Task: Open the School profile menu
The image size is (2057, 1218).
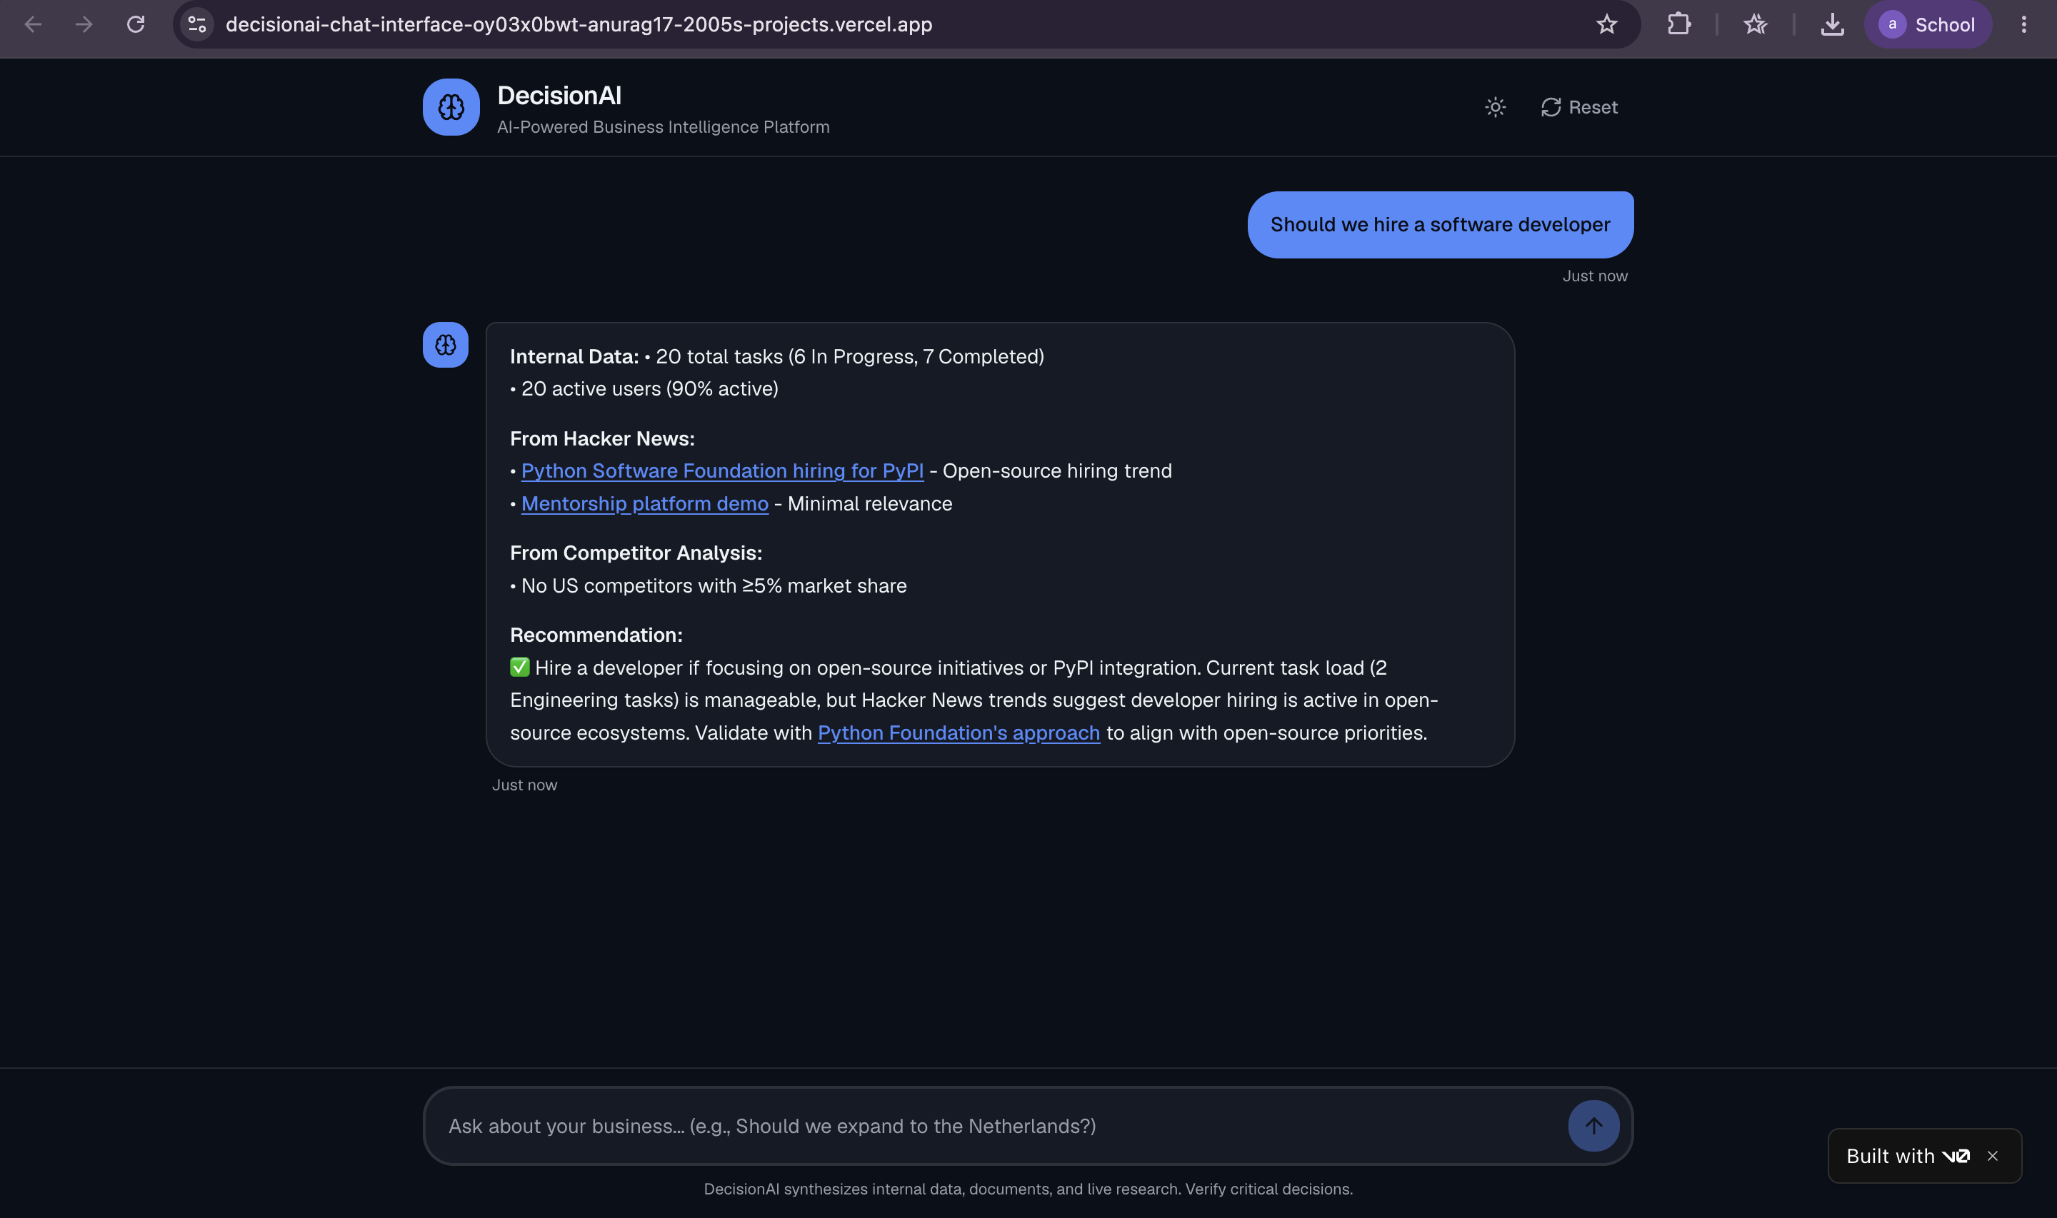Action: click(x=1927, y=24)
